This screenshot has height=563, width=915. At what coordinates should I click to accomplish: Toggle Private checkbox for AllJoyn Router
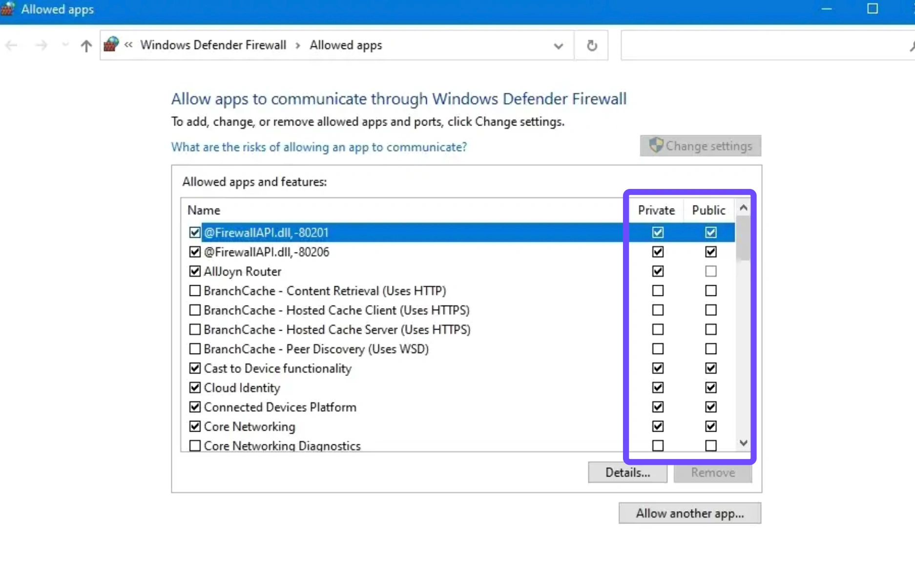click(x=658, y=271)
